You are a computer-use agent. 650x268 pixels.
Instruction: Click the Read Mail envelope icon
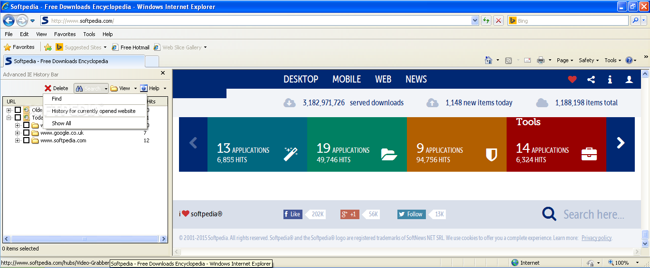click(528, 60)
